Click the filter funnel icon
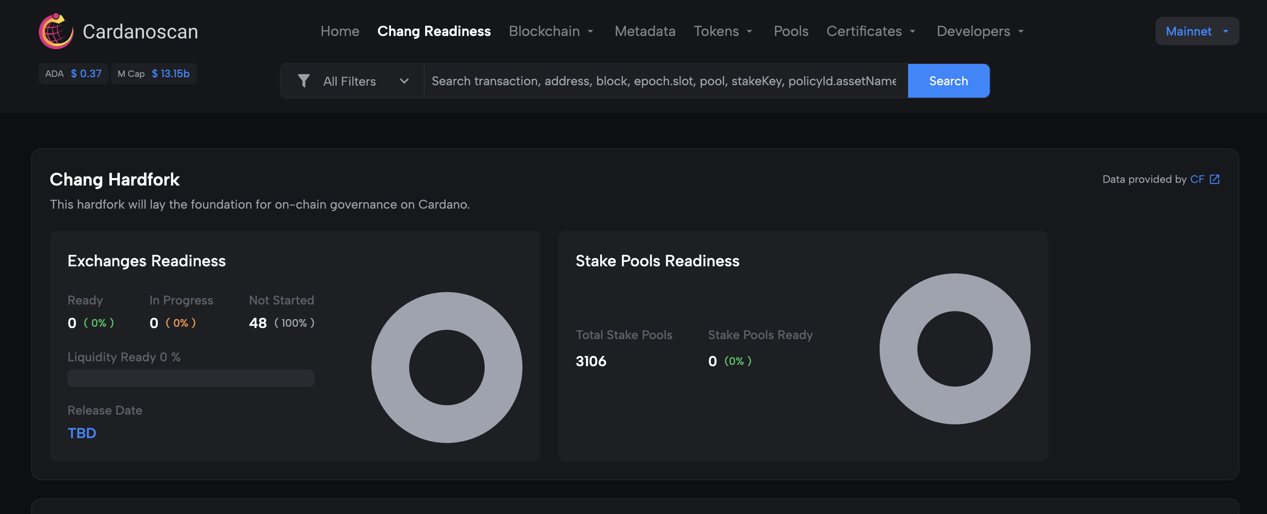Image resolution: width=1267 pixels, height=514 pixels. point(303,81)
